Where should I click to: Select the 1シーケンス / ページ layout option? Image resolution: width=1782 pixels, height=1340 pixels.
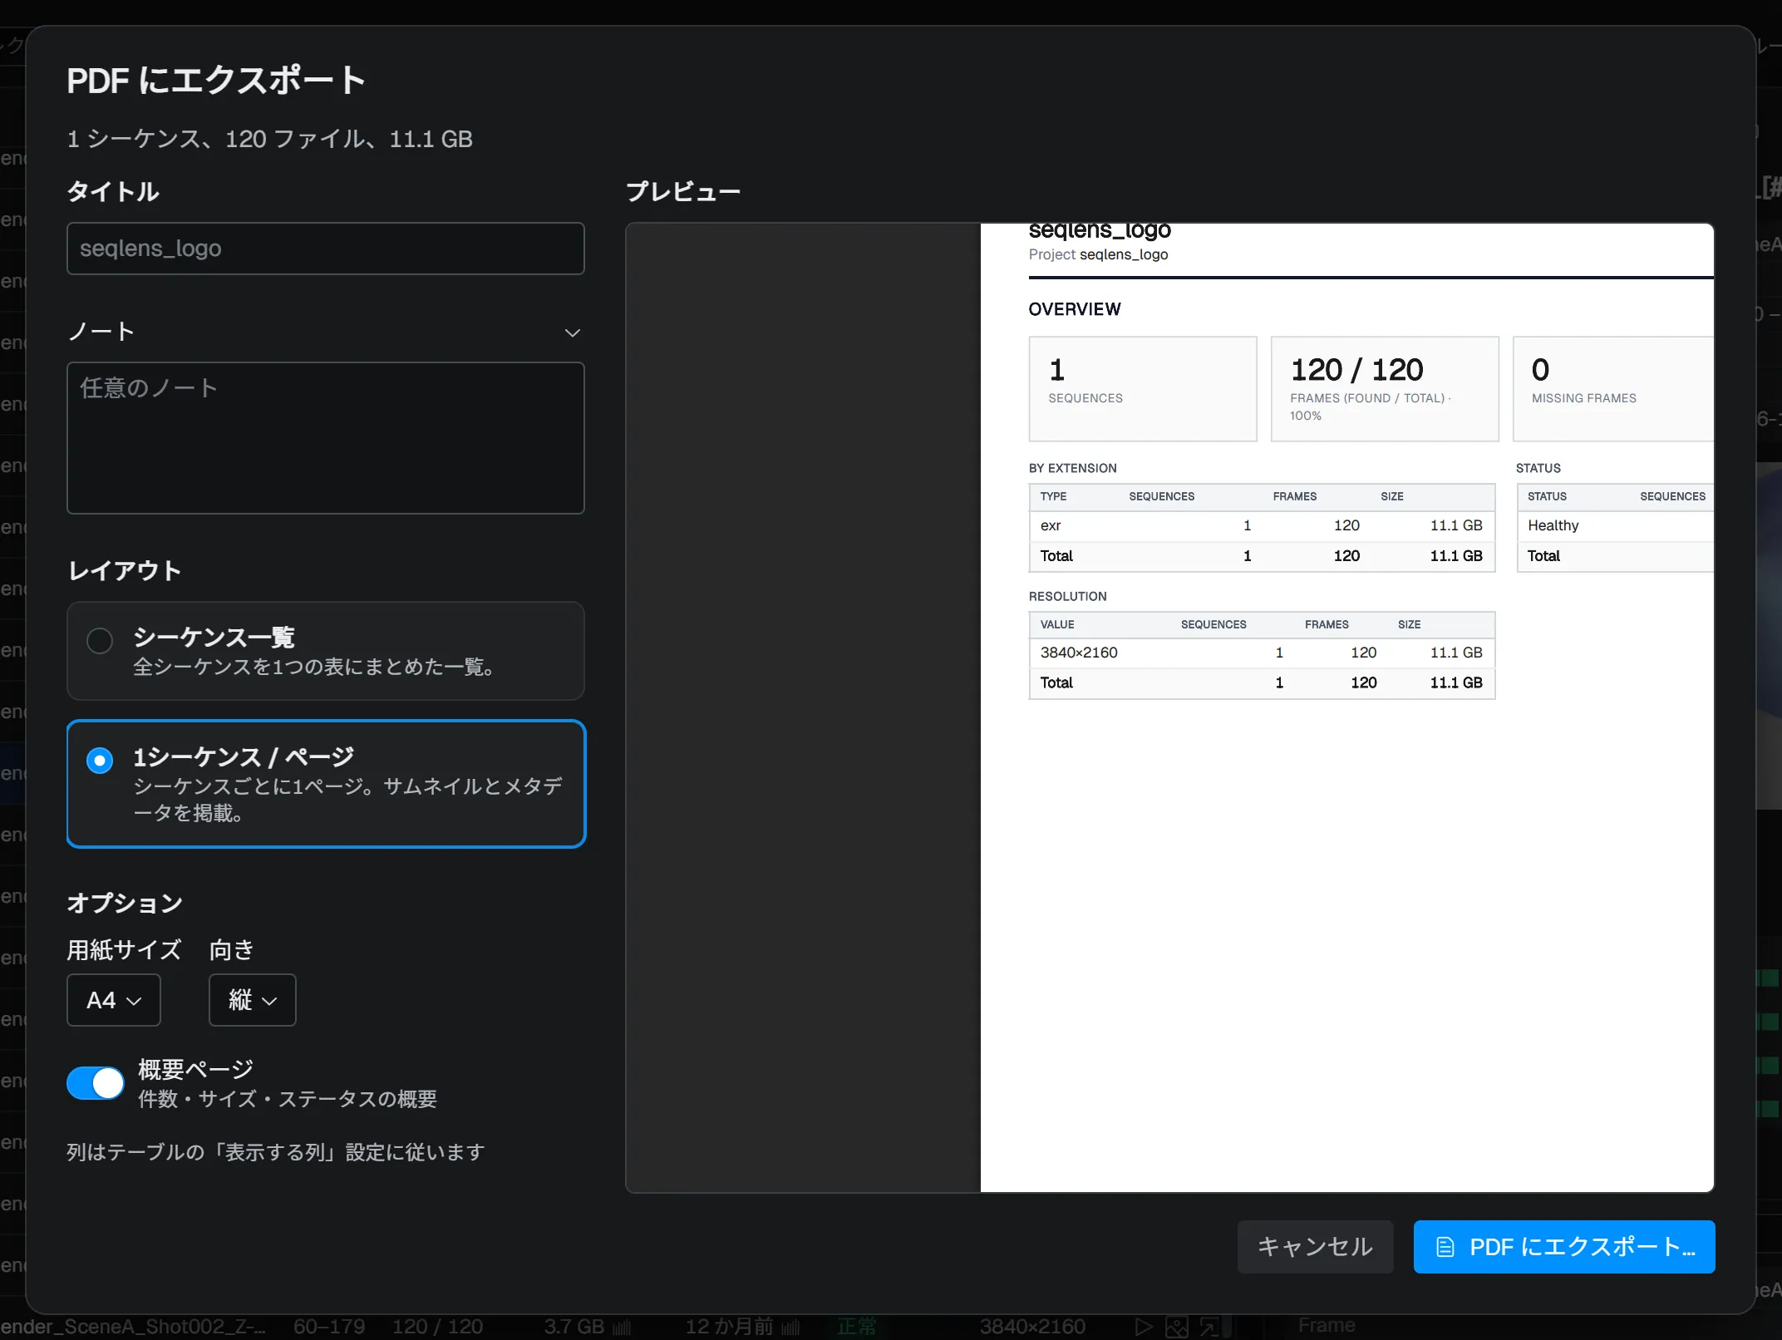coord(326,784)
